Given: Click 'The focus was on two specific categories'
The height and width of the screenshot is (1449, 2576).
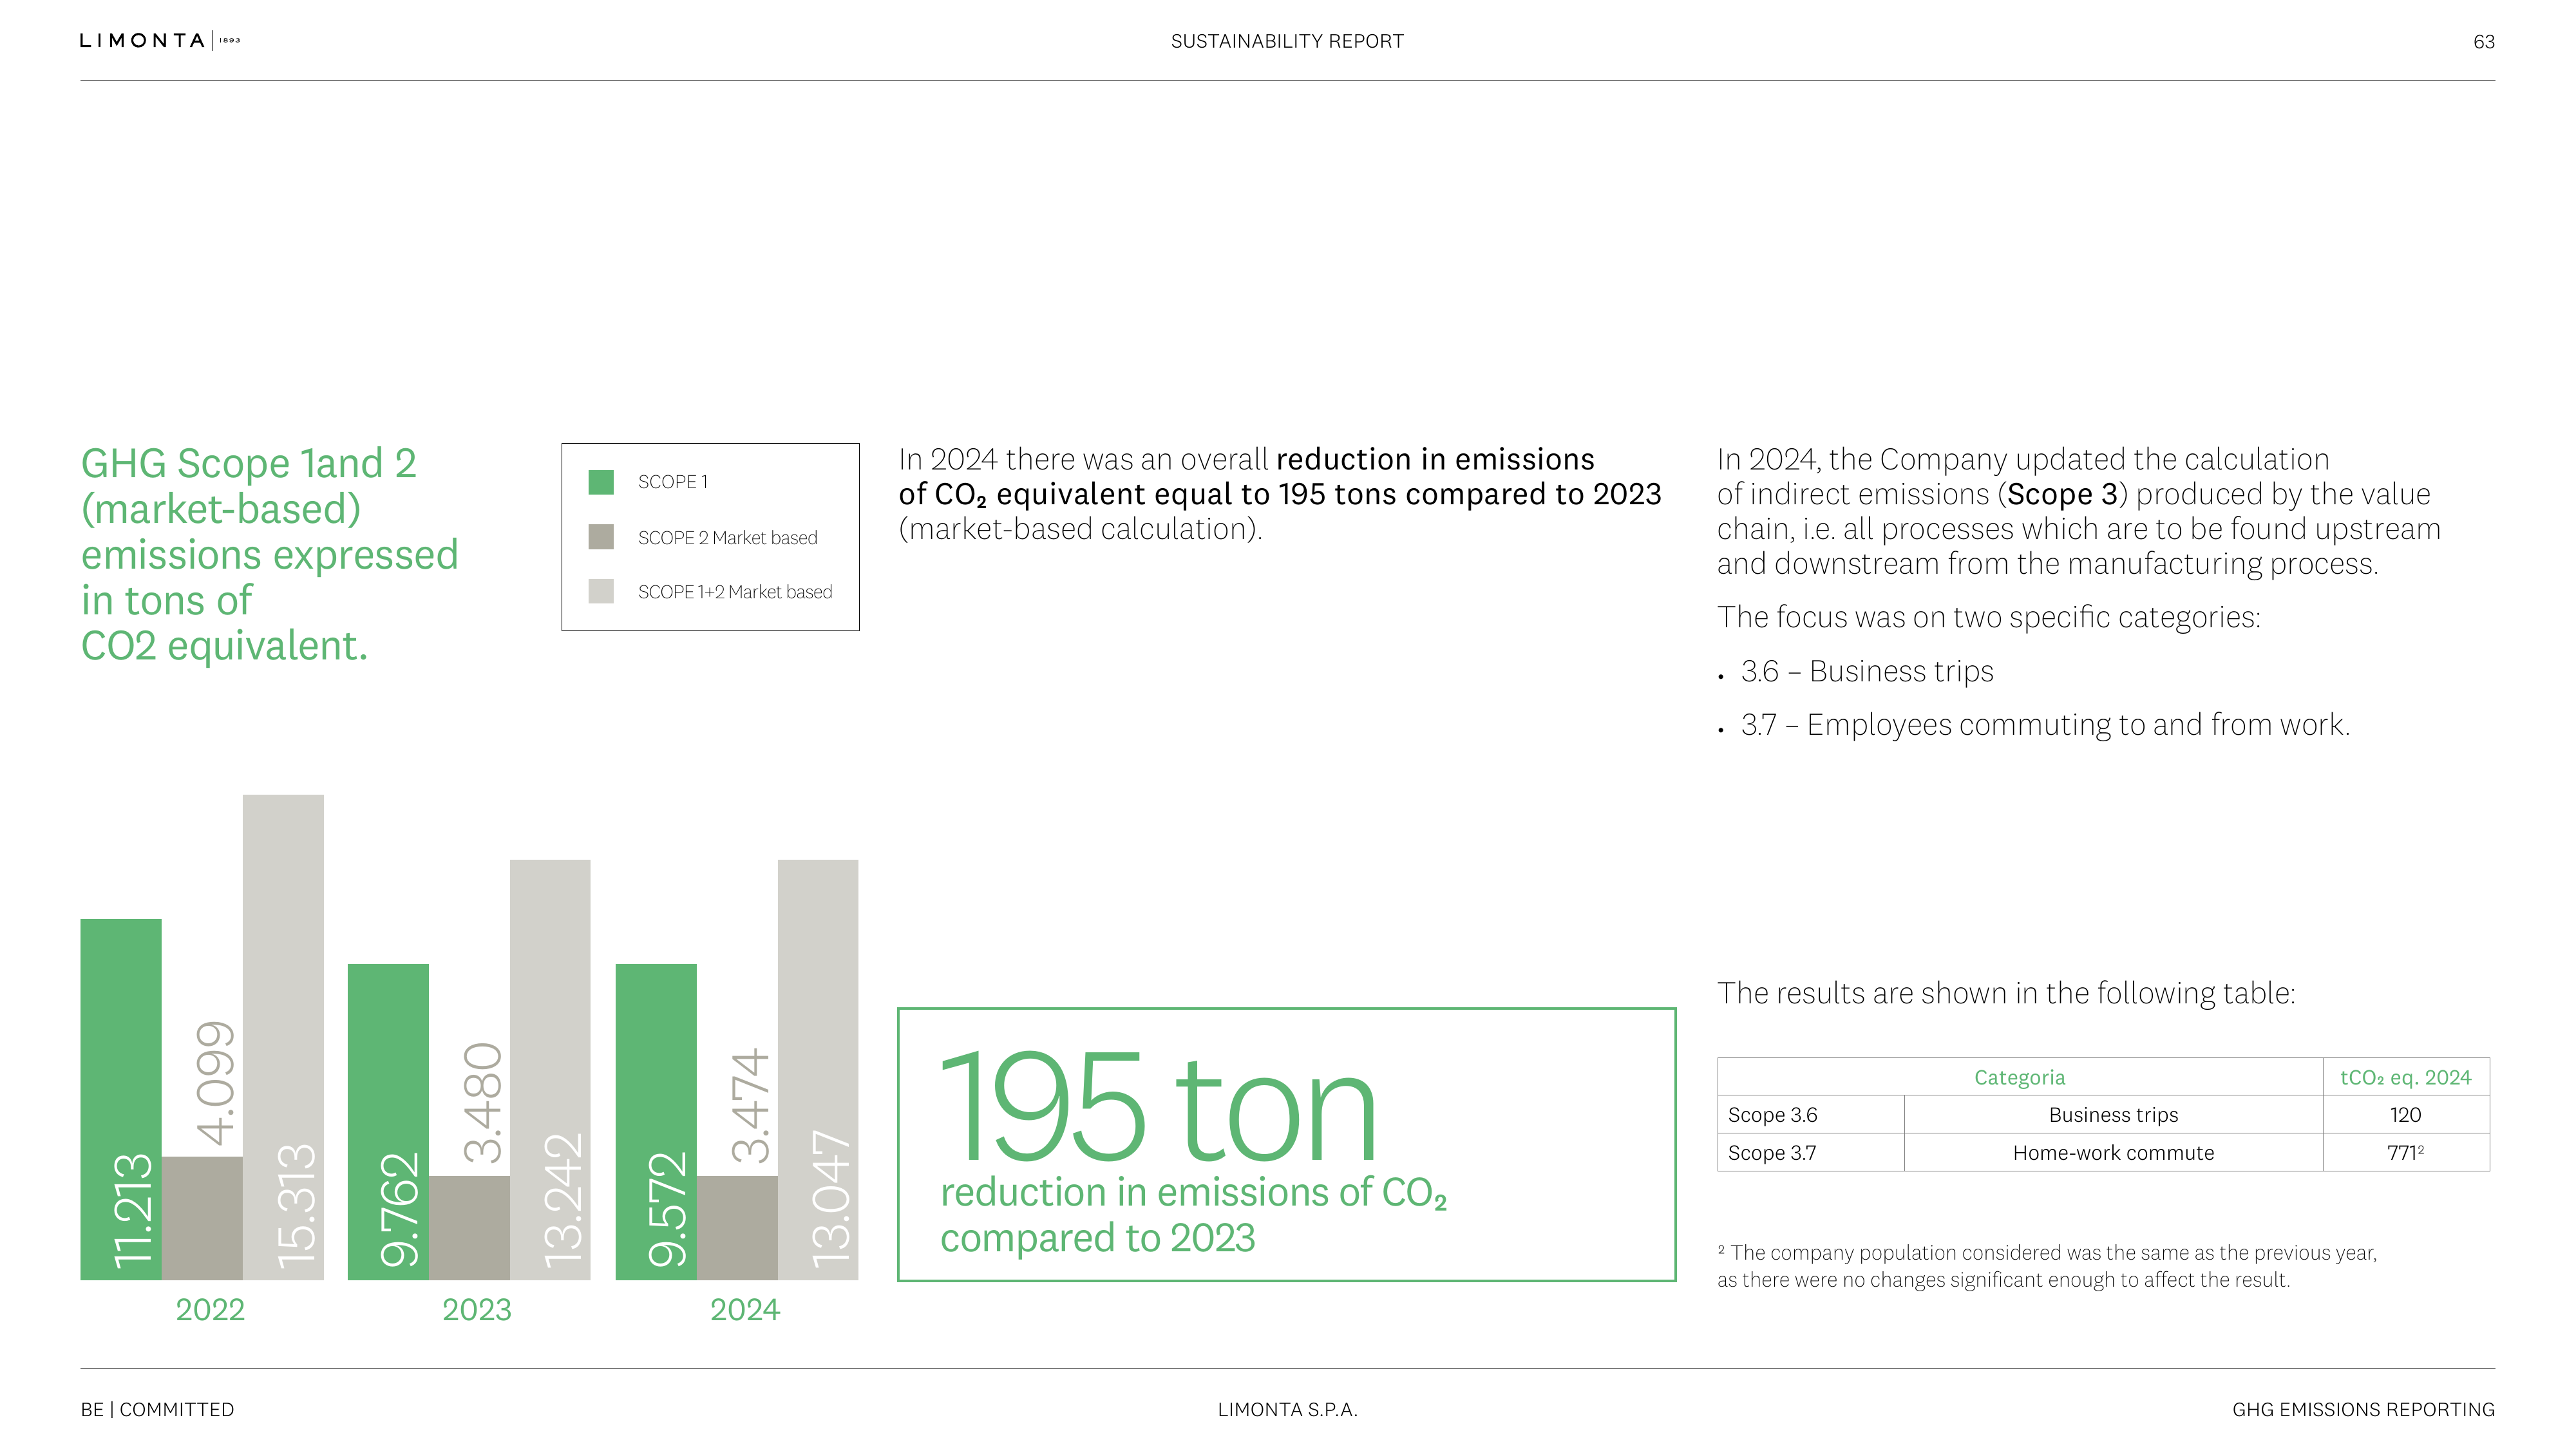Looking at the screenshot, I should coord(1988,617).
